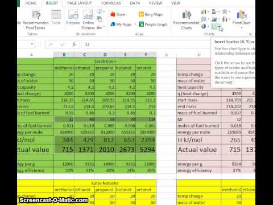Viewport: 273px width, 205px height.
Task: Expand the My Apps dropdown arrow
Action: click(x=135, y=24)
